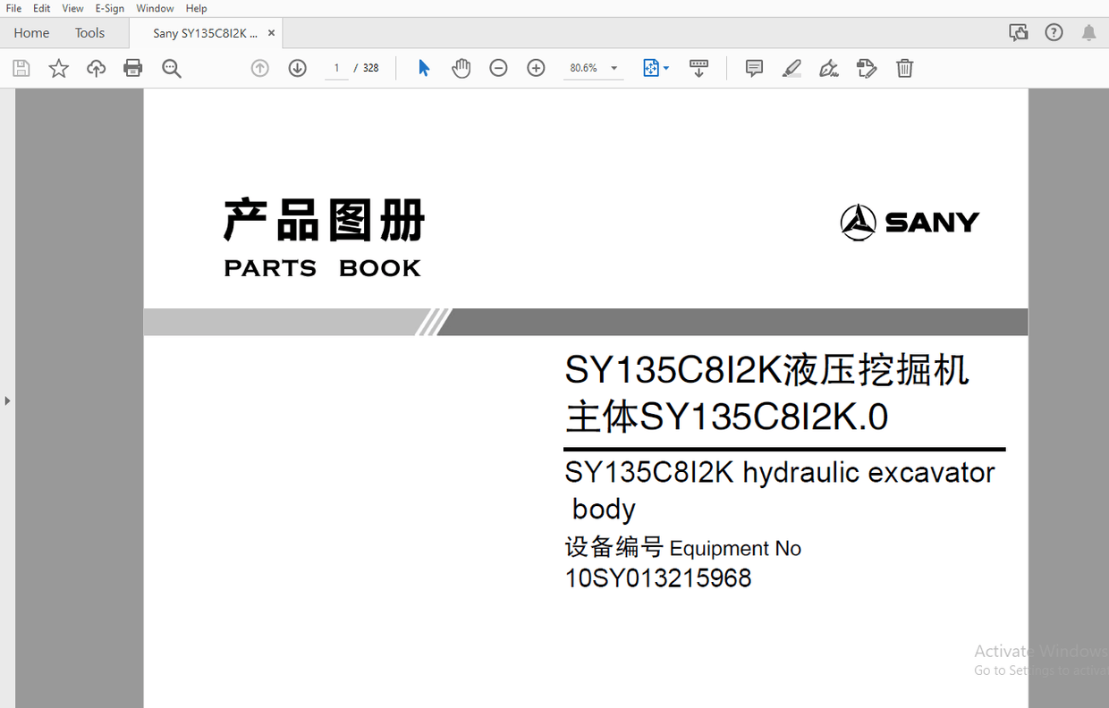Toggle the selection arrow tool

pos(423,67)
